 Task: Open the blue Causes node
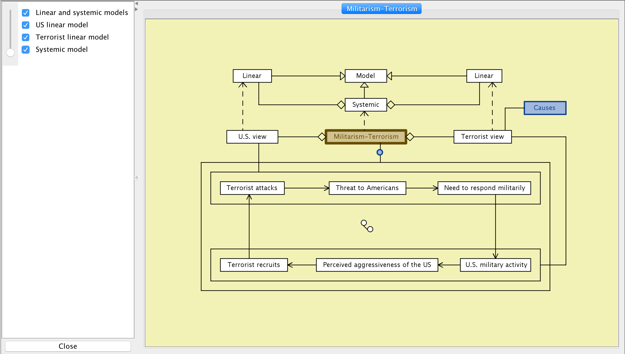click(x=545, y=108)
